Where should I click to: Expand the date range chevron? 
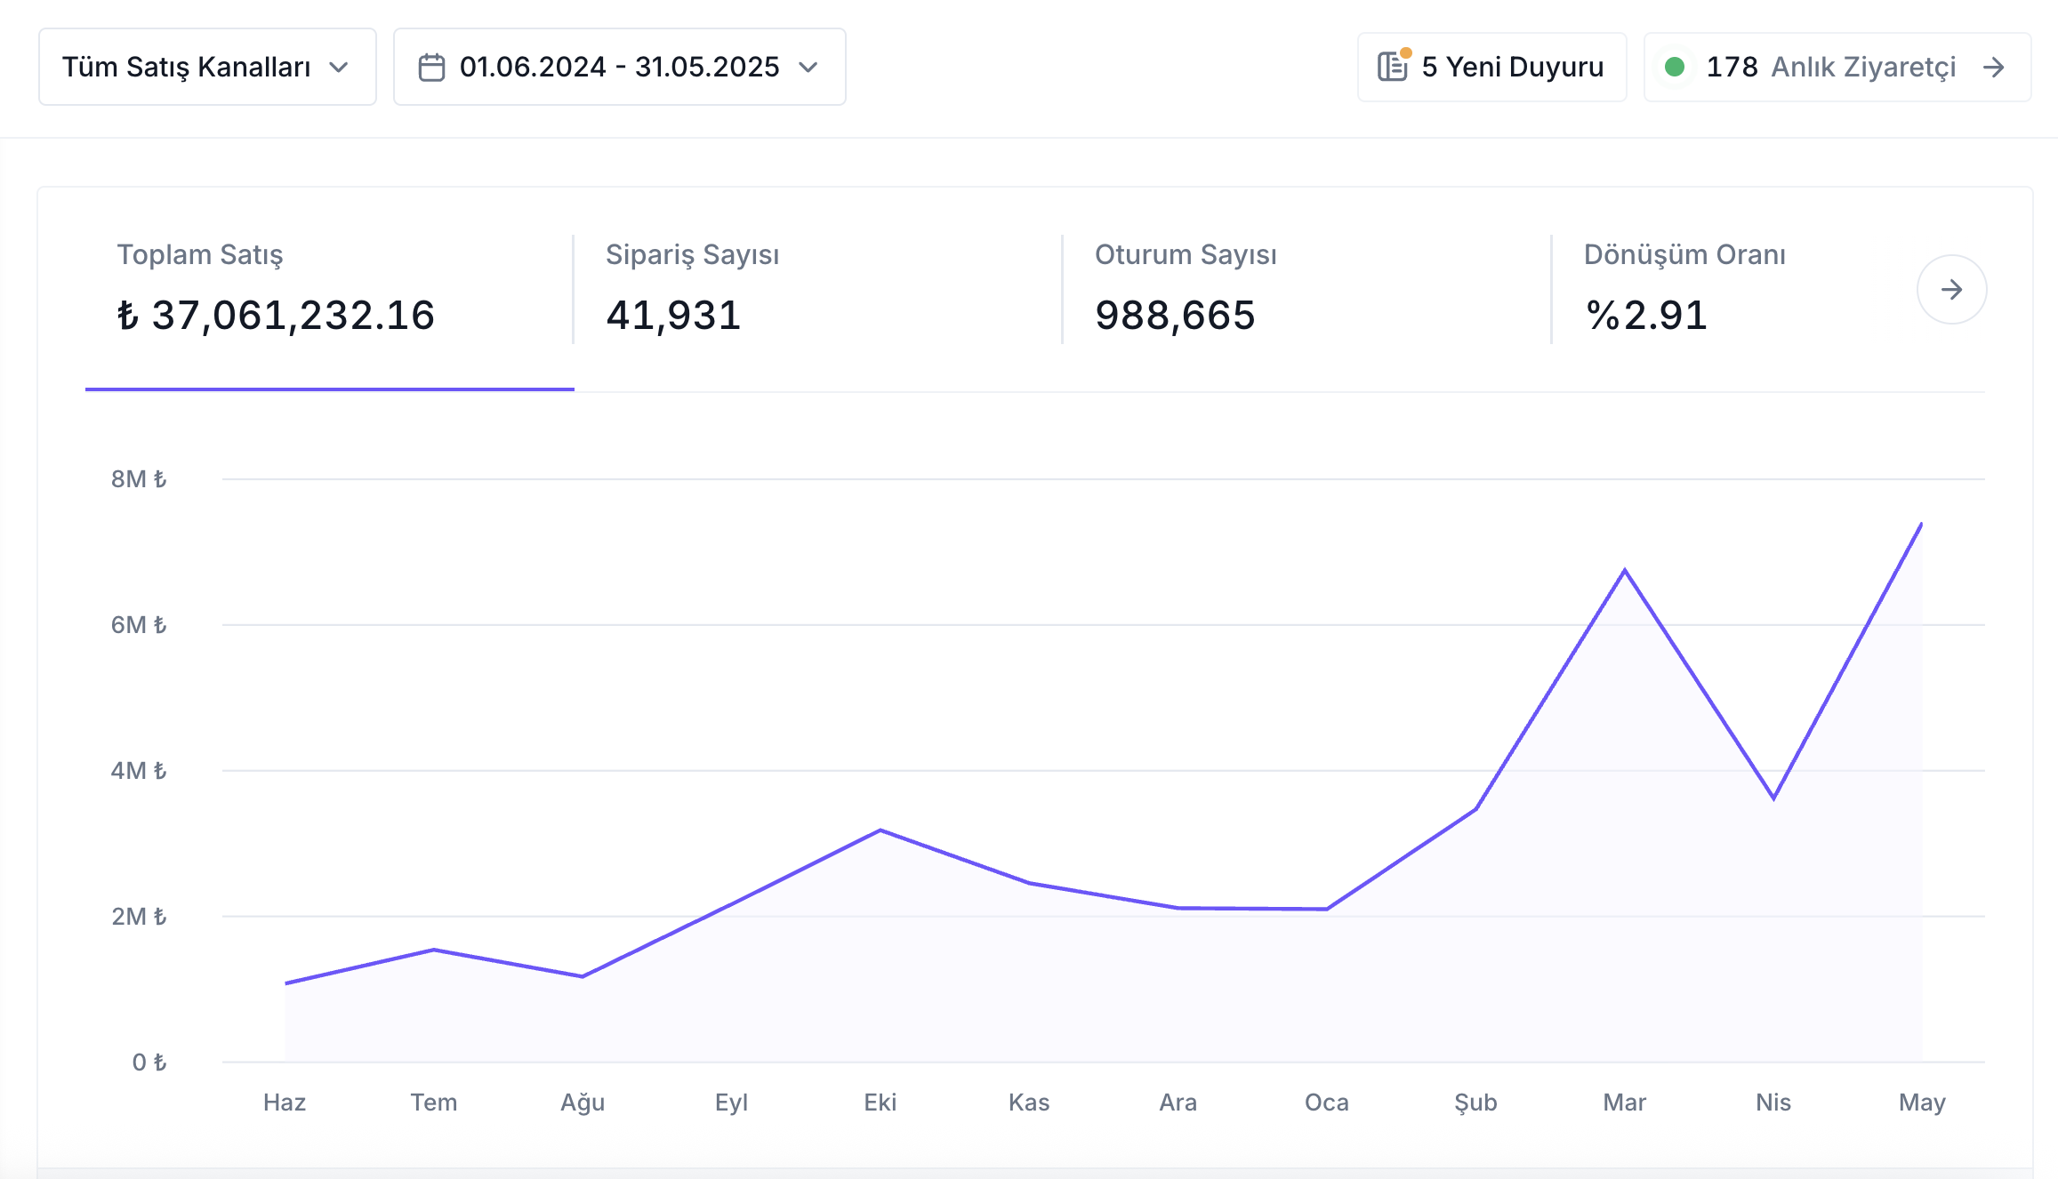coord(808,68)
